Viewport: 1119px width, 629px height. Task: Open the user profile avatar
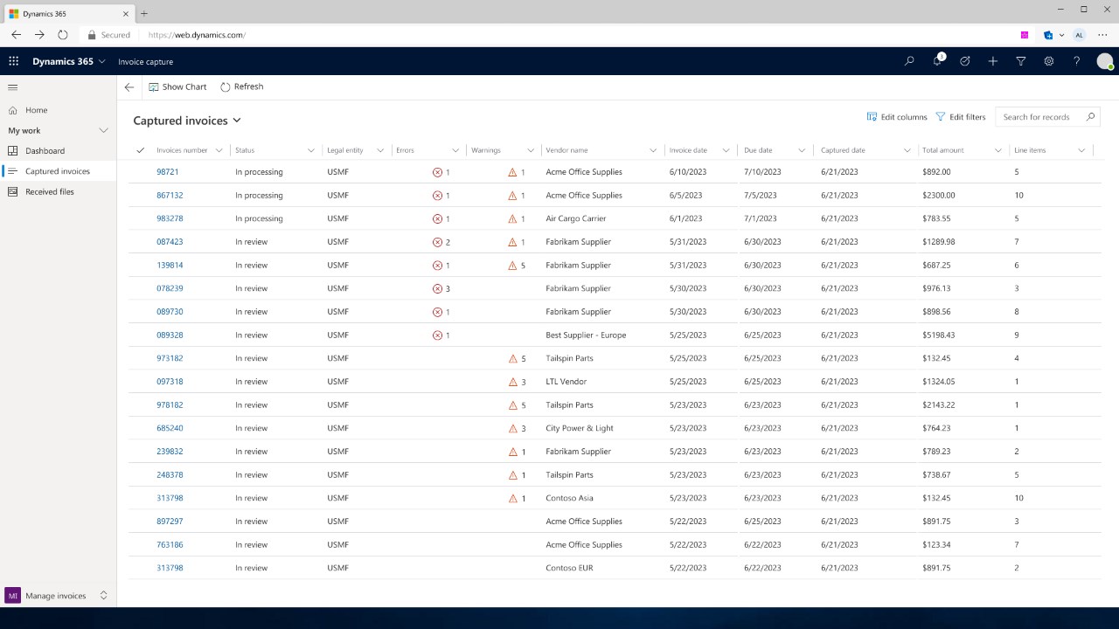1105,61
